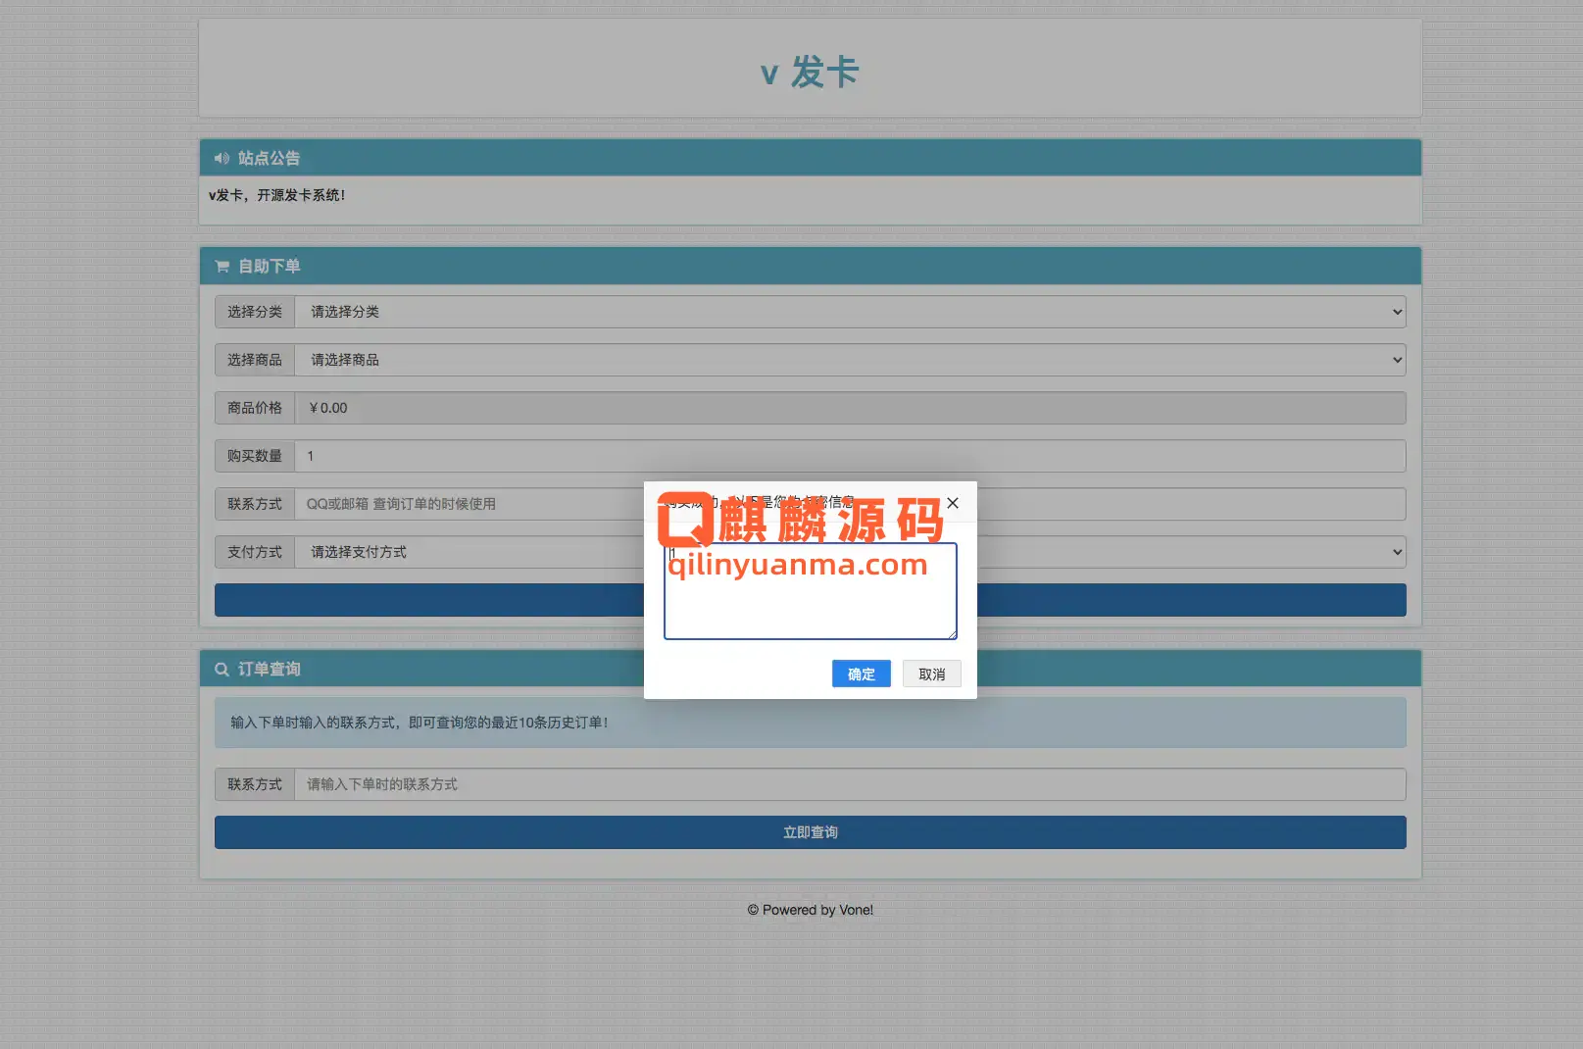Open the 请选择分类 category dropdown
Screen dimensions: 1583x1049
pos(853,312)
